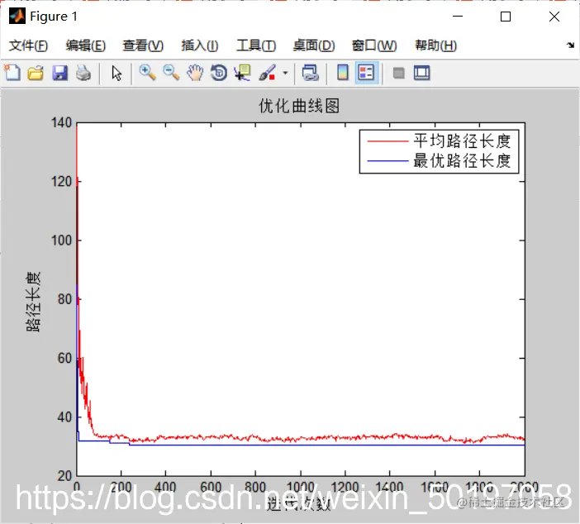
Task: Print the figure with the printer icon
Action: click(83, 73)
